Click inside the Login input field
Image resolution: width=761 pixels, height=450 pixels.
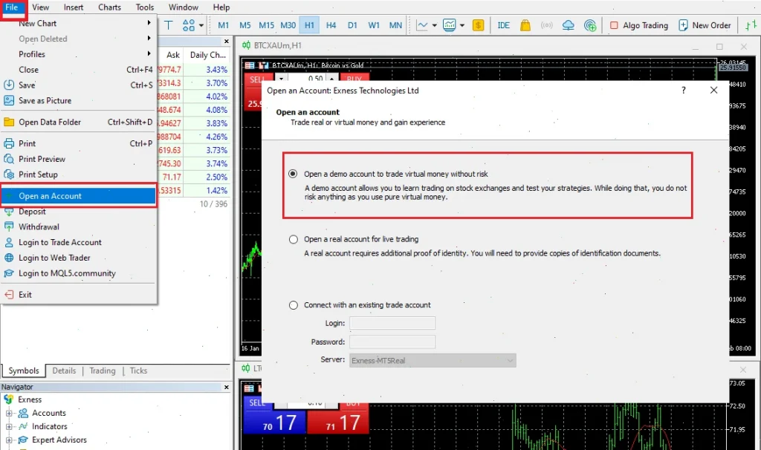tap(392, 322)
